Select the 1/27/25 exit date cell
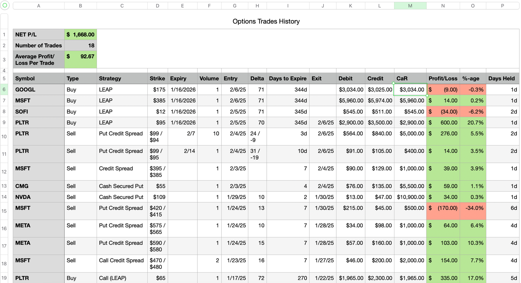This screenshot has width=521, height=283. 323,263
